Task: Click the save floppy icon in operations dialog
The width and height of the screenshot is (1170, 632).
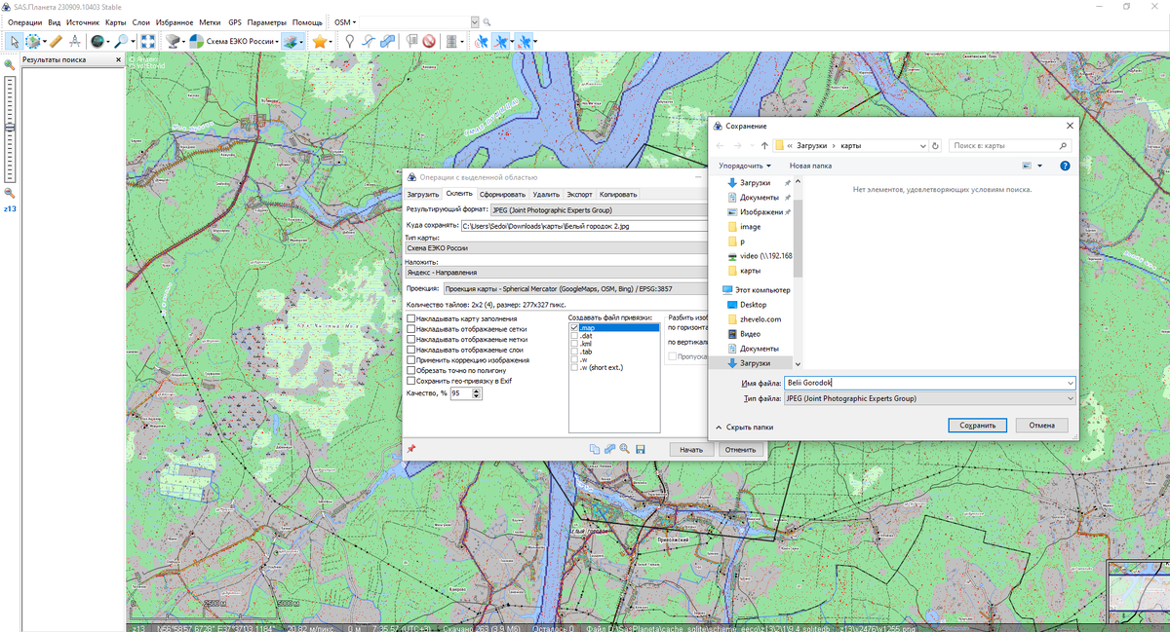Action: (641, 449)
